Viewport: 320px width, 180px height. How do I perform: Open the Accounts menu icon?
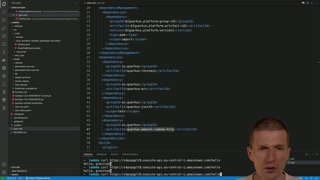[4, 164]
